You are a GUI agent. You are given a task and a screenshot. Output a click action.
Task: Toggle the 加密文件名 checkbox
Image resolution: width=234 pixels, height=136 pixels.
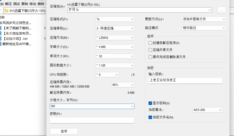tap(150, 117)
